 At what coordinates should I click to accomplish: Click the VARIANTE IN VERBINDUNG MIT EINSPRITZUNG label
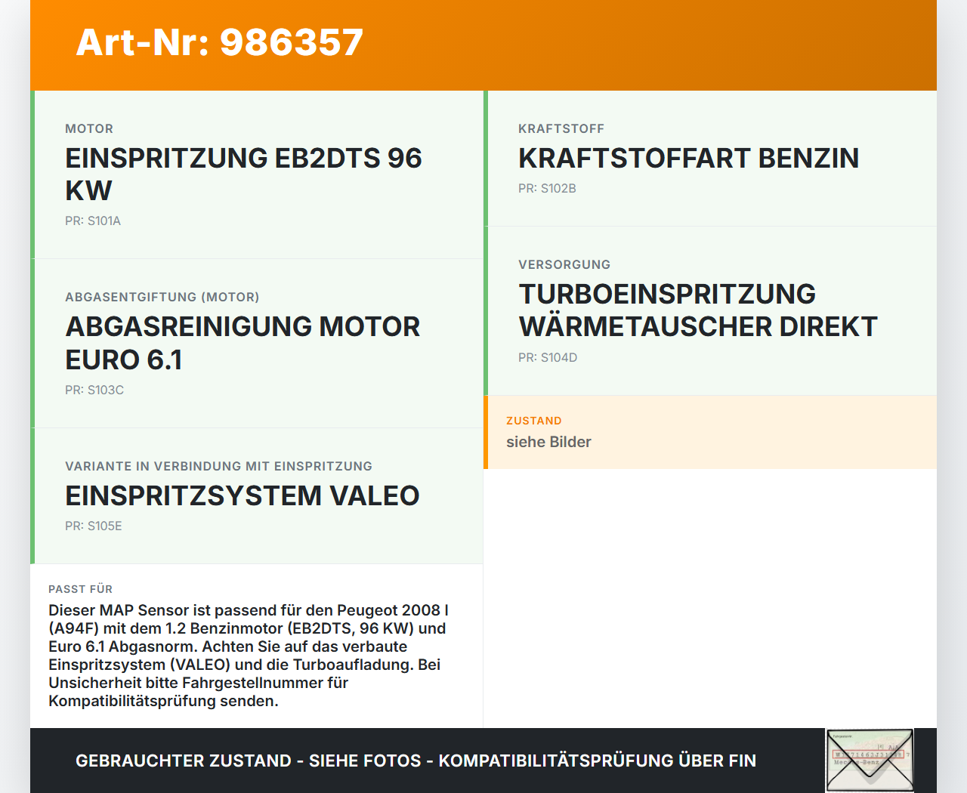[219, 466]
